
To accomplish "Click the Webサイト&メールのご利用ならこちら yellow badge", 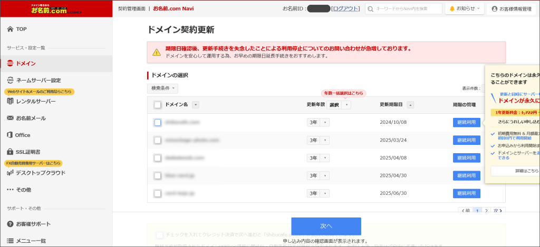I will [x=39, y=92].
